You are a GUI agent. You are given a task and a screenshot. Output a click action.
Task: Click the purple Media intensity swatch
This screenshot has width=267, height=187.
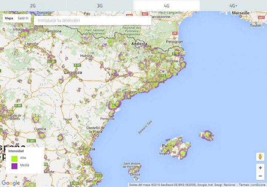[x=14, y=166]
